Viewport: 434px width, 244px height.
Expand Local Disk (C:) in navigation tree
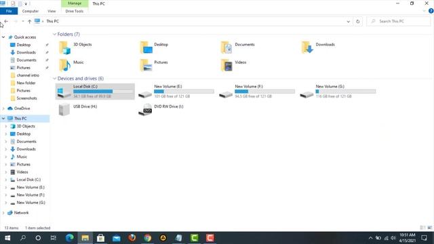click(6, 180)
